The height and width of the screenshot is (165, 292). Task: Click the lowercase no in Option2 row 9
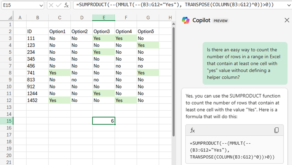82,80
